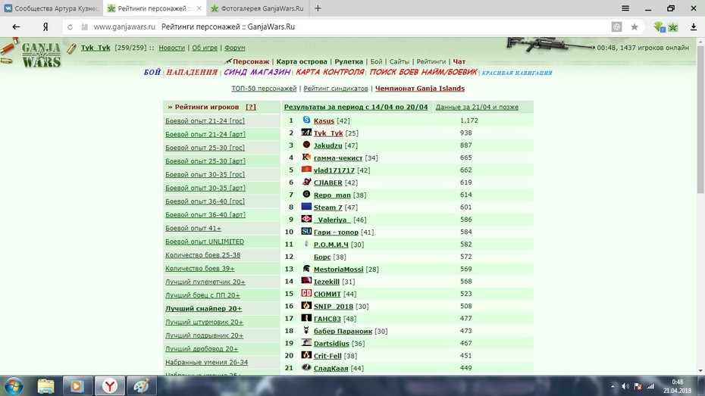Open the browser hamburger menu
This screenshot has width=705, height=396.
(x=625, y=8)
